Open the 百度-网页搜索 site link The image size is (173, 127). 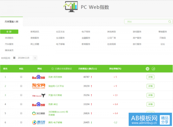click(x=55, y=77)
